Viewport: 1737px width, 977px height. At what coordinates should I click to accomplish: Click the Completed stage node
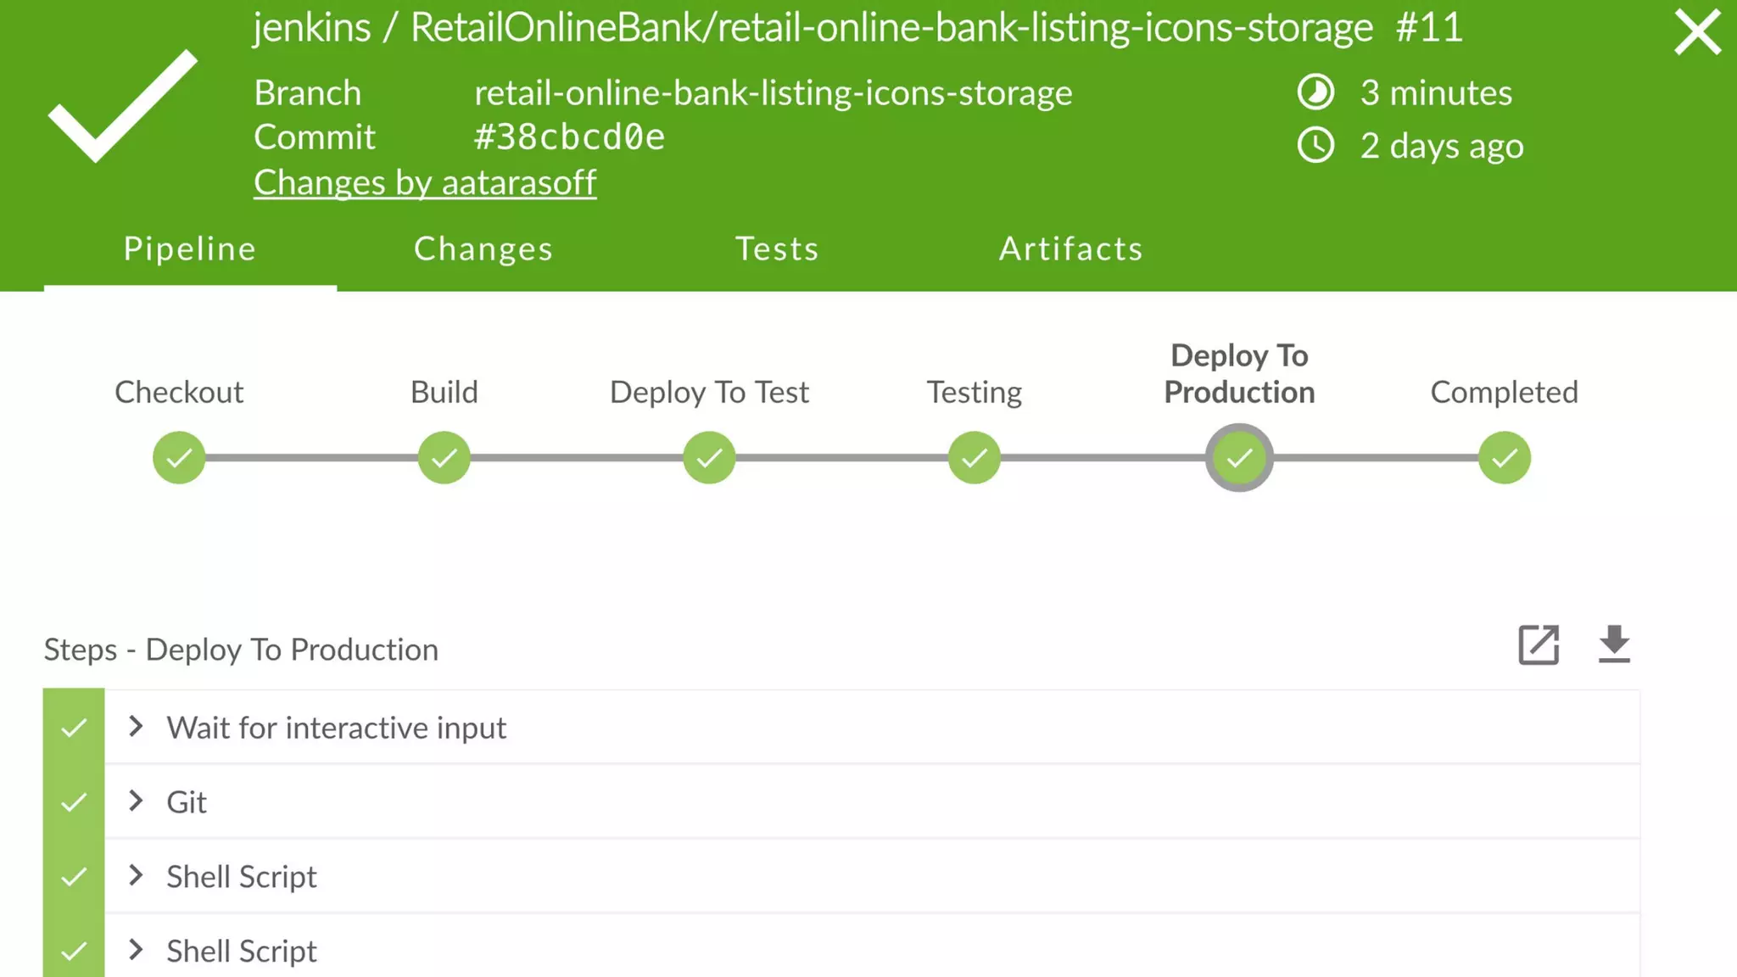point(1504,458)
